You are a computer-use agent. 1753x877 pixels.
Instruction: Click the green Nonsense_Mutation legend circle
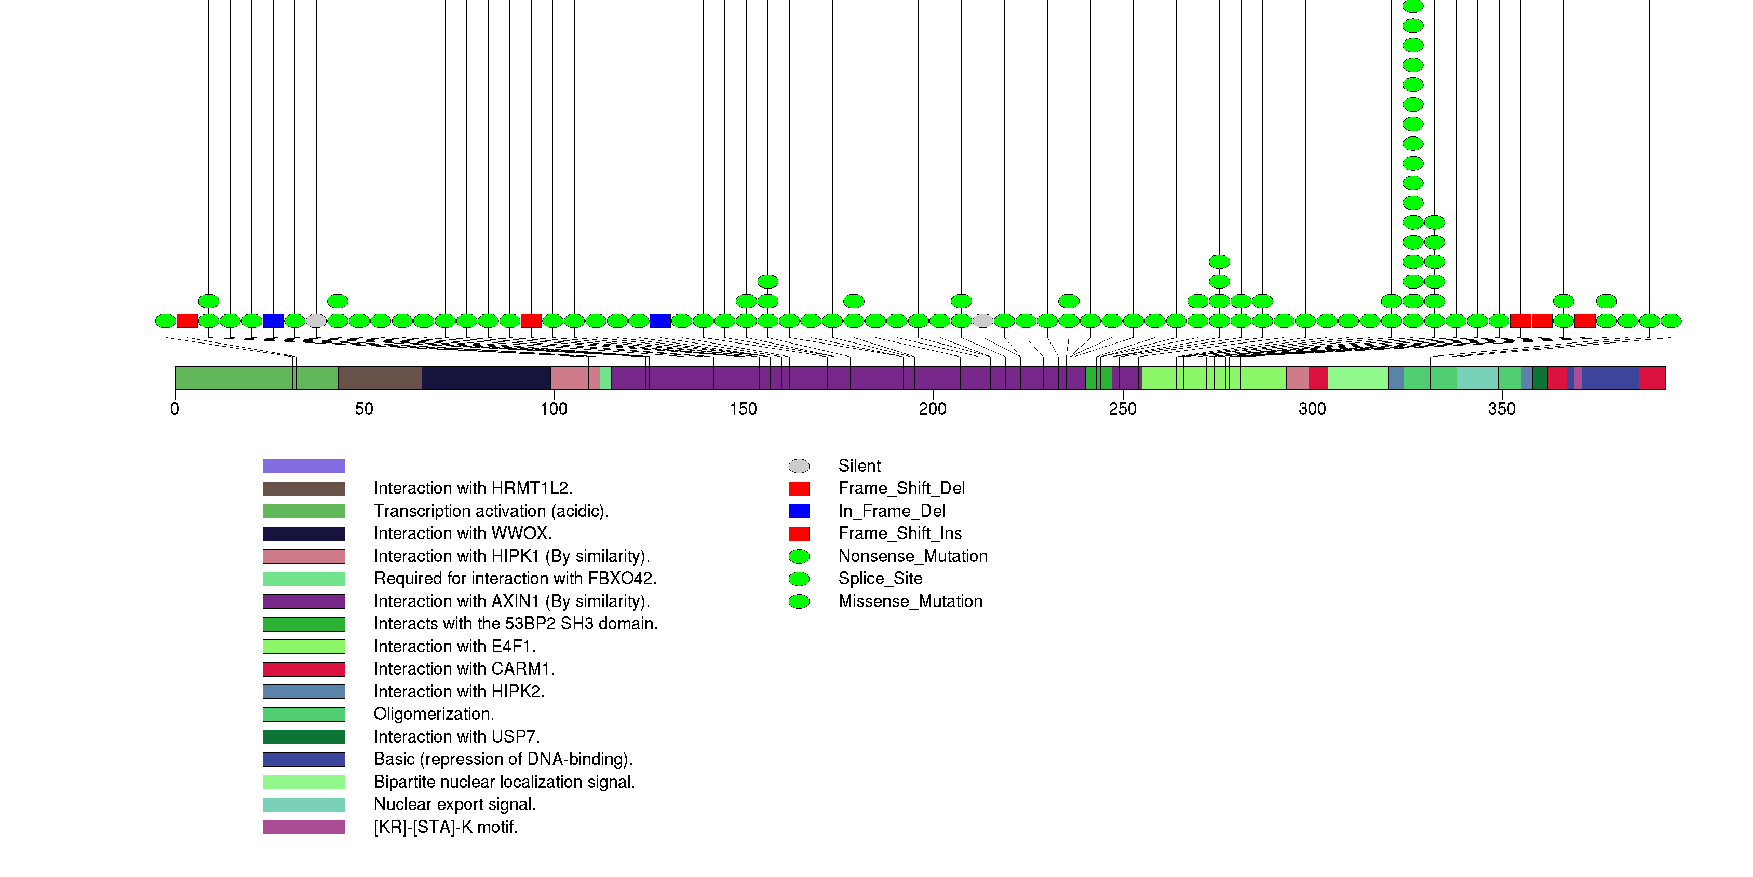coord(798,556)
